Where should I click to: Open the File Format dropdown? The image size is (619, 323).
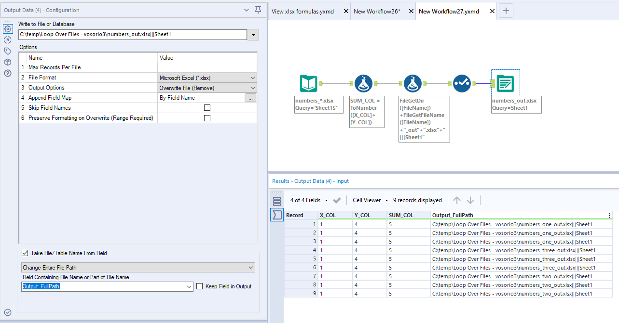[x=207, y=78]
